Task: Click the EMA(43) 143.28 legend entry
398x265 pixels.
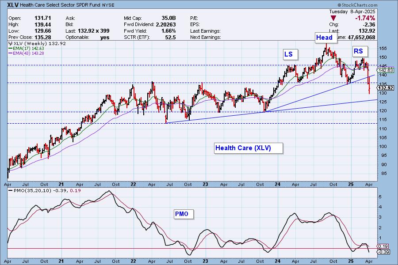Action: tap(26, 53)
